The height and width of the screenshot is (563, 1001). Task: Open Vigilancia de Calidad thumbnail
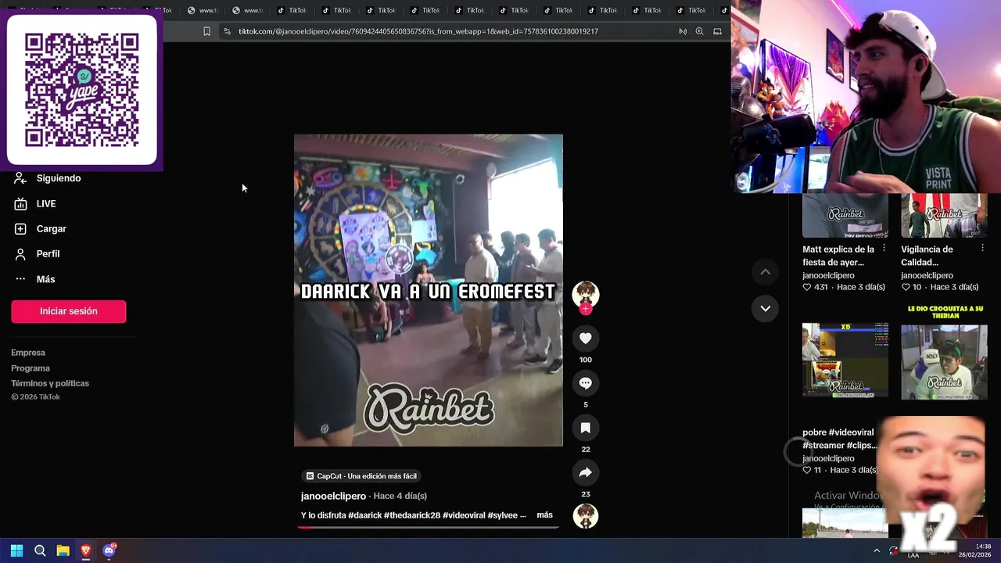944,216
